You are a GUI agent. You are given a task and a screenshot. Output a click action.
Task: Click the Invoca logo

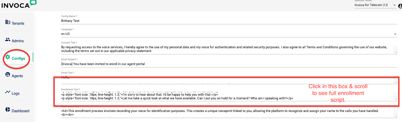19,4
